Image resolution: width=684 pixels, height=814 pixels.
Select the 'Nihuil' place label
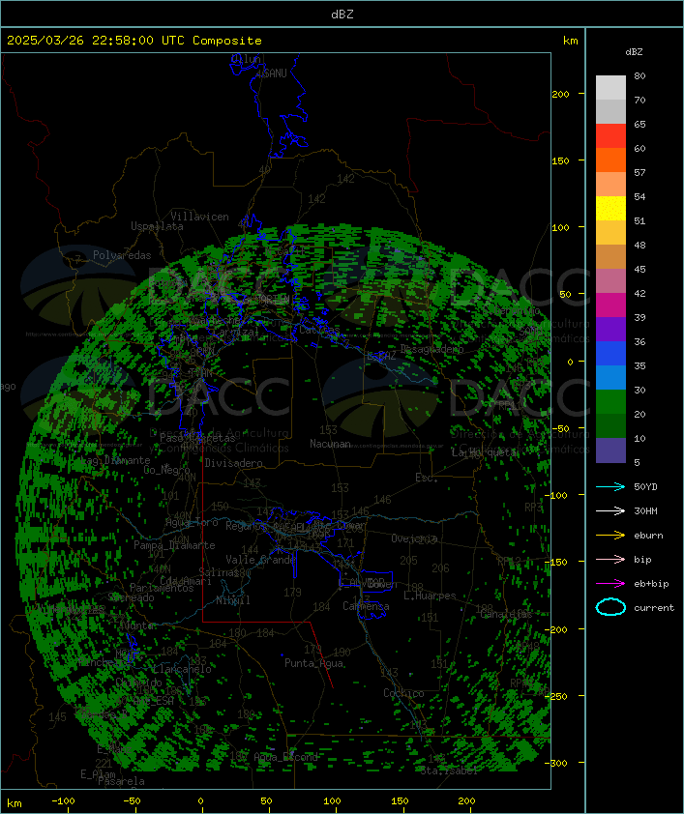233,600
